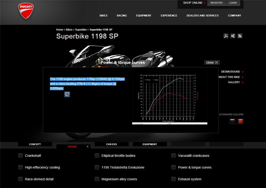Viewport: 266px width, 188px height.
Task: Collapse the ENGINE tab with its X
Action: (x=88, y=147)
